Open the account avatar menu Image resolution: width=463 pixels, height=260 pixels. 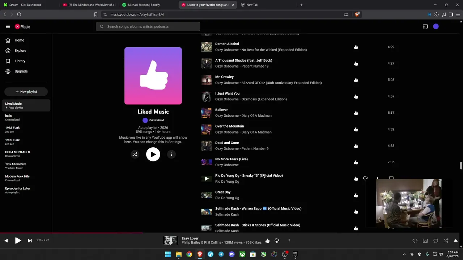[436, 26]
